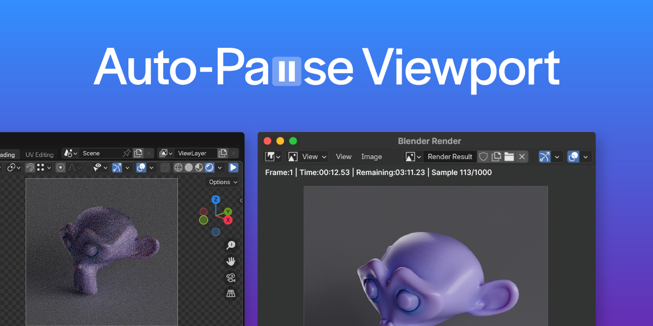
Task: Open the shading options dropdown arrow
Action: coord(220,167)
